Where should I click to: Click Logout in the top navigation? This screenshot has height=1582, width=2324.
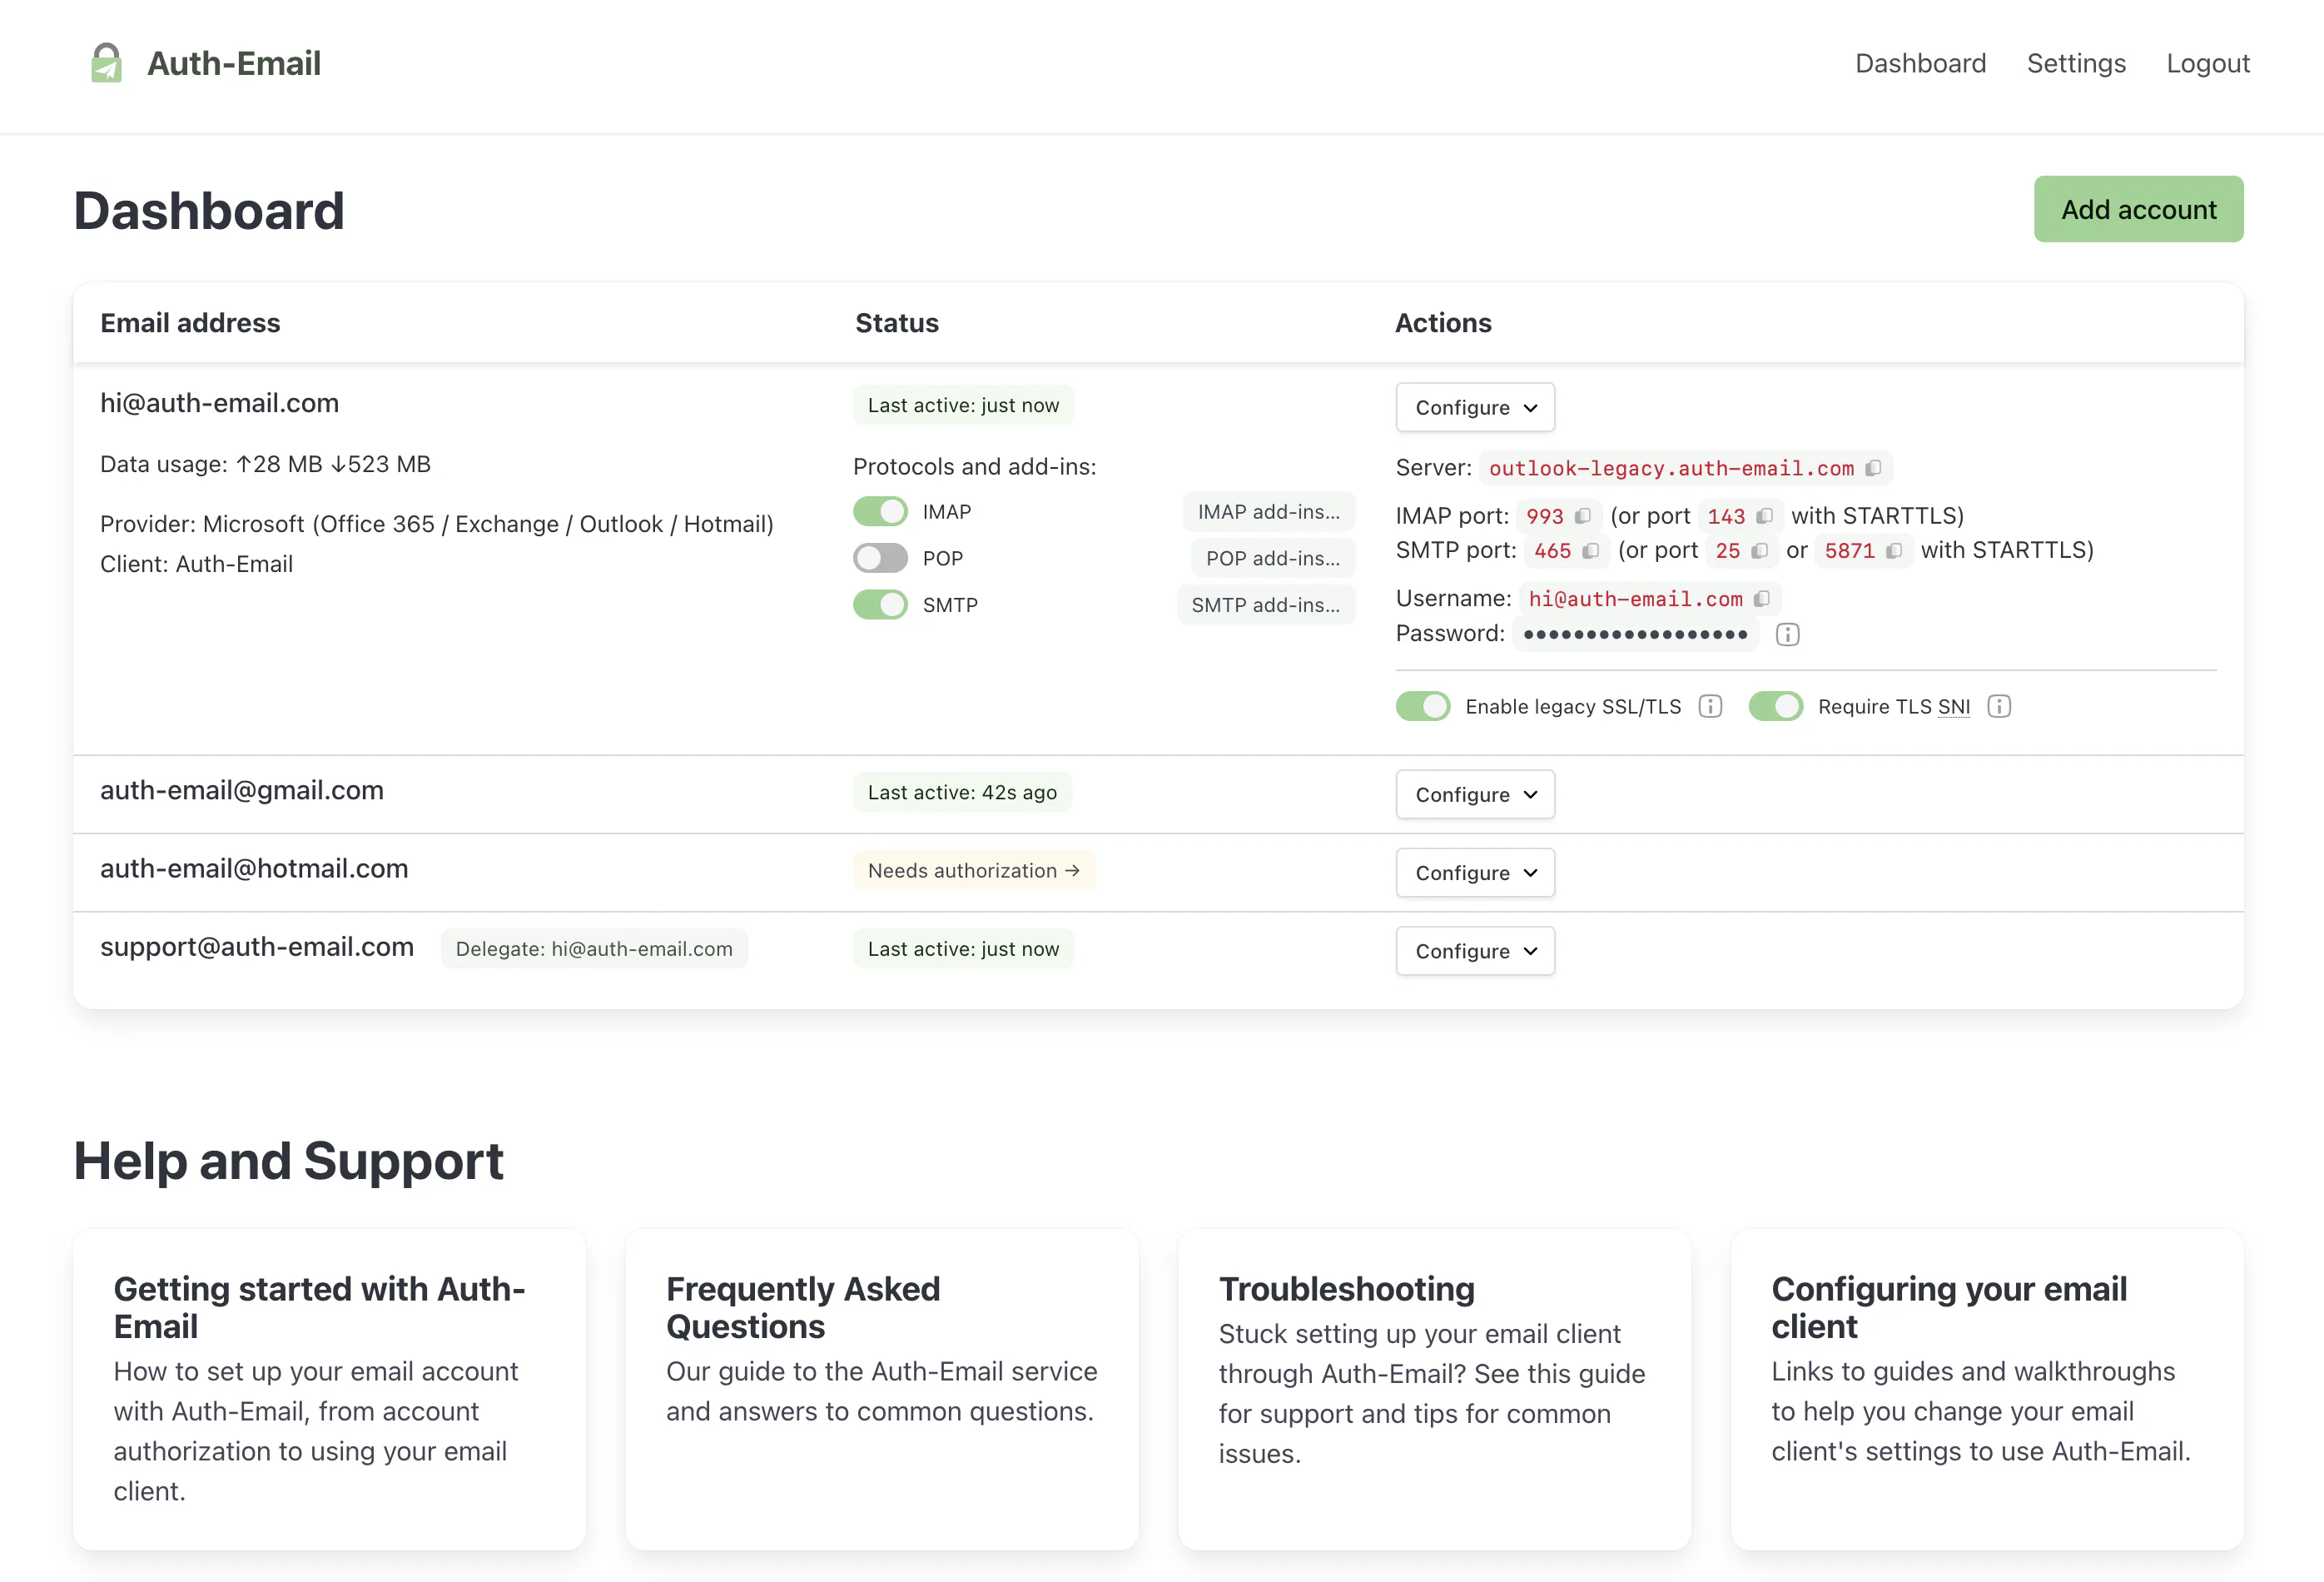[2208, 63]
